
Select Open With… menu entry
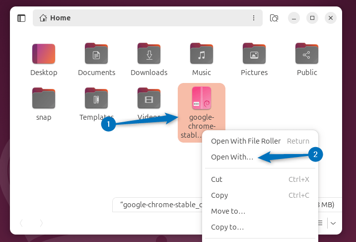[x=260, y=157]
